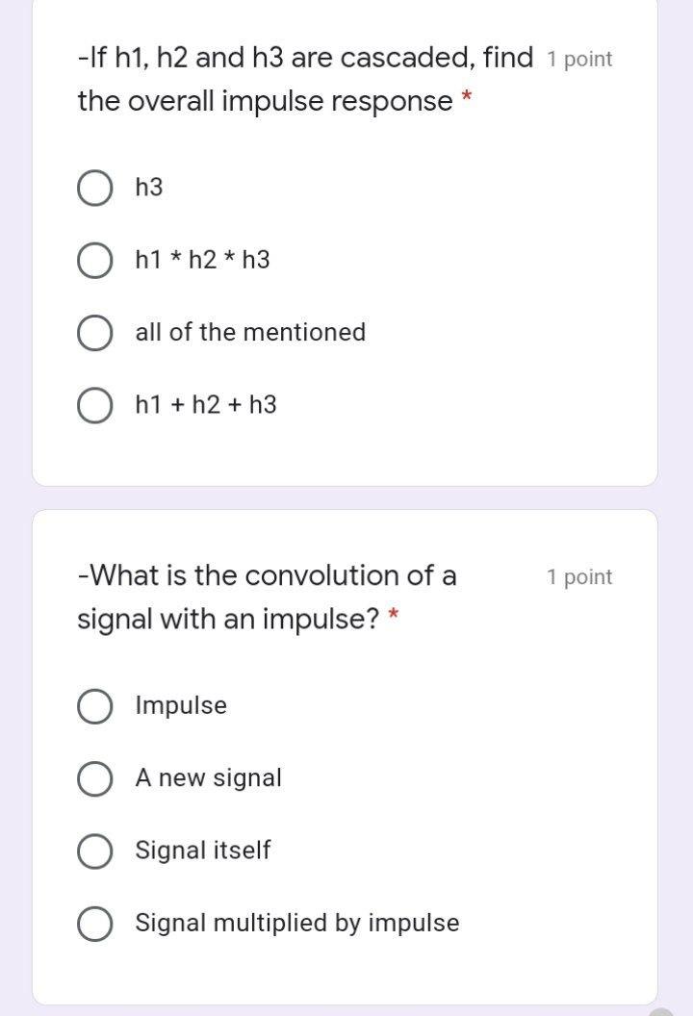This screenshot has height=1016, width=693.
Task: Click the Signal itself answer text
Action: pos(202,851)
